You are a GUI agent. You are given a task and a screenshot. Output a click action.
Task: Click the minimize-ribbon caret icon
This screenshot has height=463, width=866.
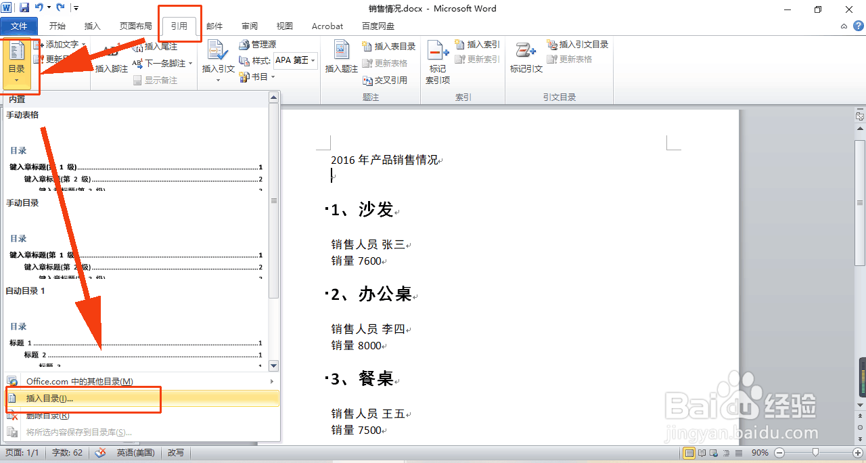point(843,26)
